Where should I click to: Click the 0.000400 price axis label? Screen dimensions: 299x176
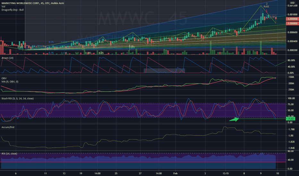point(292,41)
